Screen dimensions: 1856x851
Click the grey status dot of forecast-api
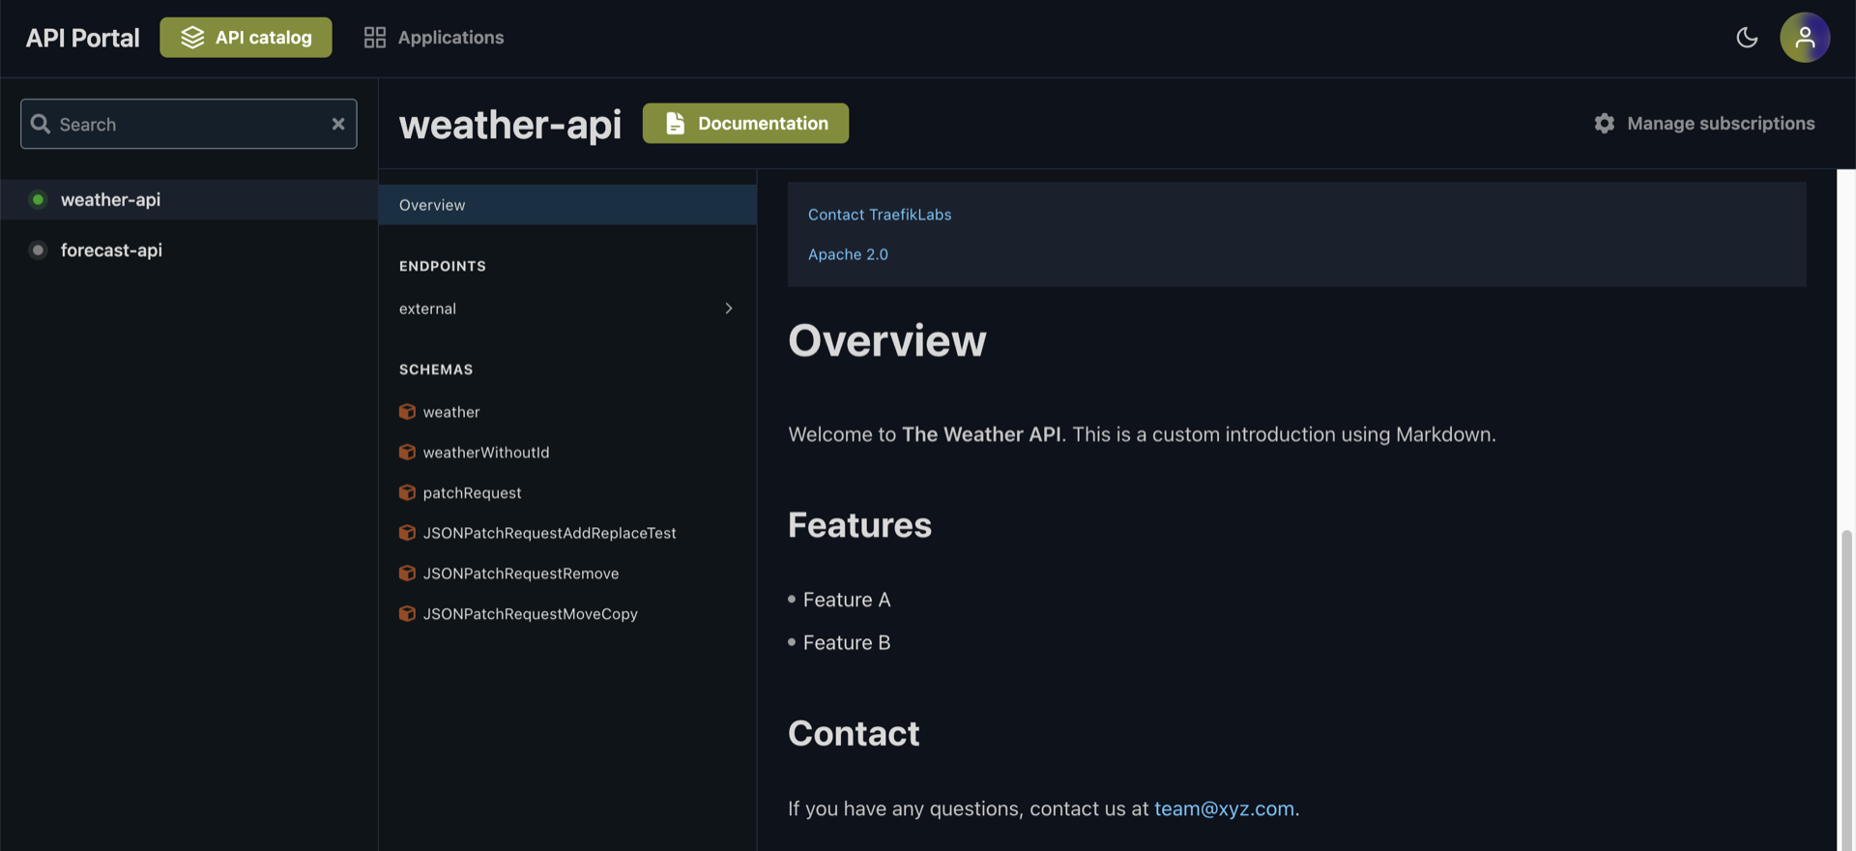click(x=38, y=249)
